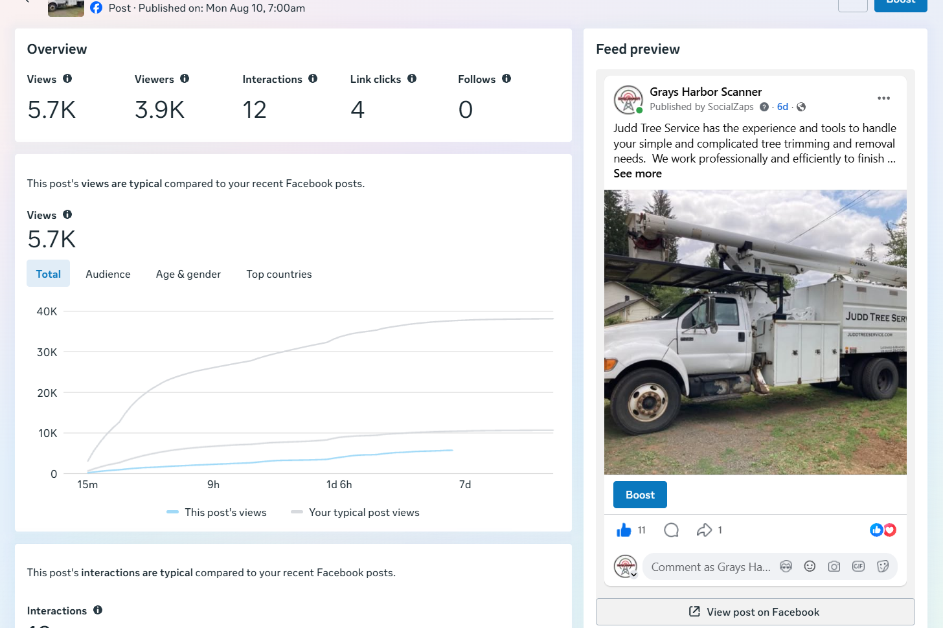
Task: Click the This post's views legend entry
Action: click(x=216, y=512)
